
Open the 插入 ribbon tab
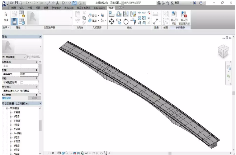coord(22,8)
